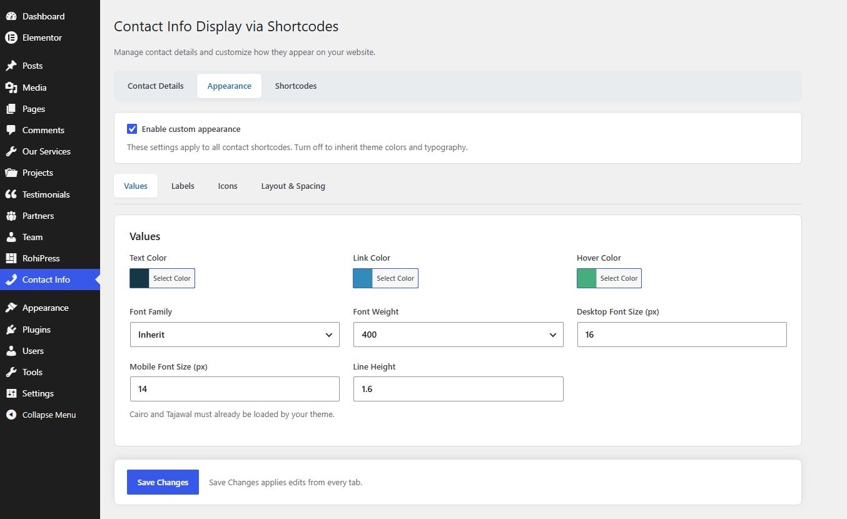Image resolution: width=847 pixels, height=519 pixels.
Task: Click the green Hover Color swatch
Action: coord(587,278)
